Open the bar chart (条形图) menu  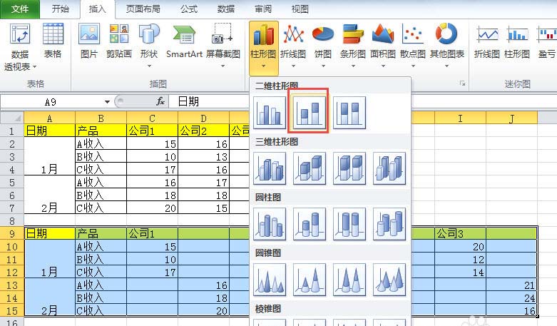point(353,45)
